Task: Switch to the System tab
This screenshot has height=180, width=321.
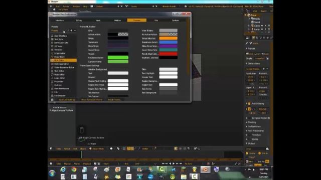Action: click(176, 20)
